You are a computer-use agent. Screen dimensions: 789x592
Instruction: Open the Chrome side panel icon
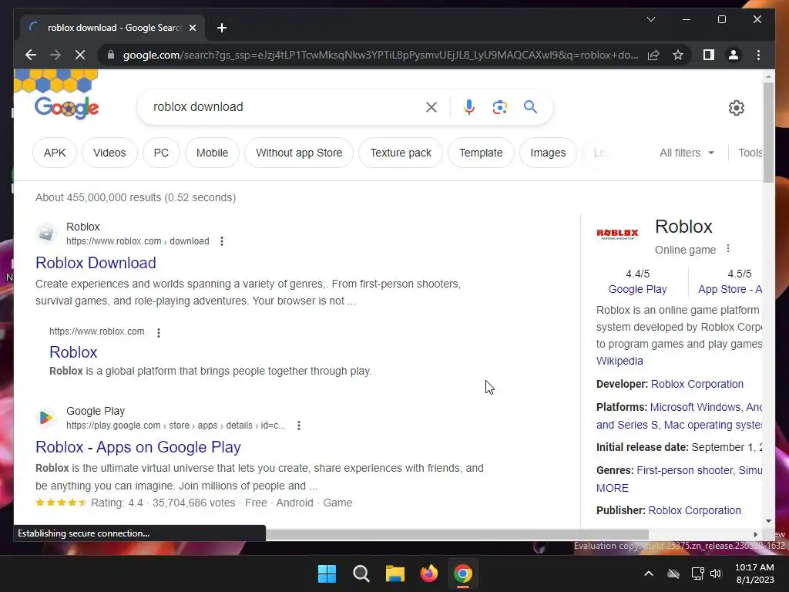point(709,55)
